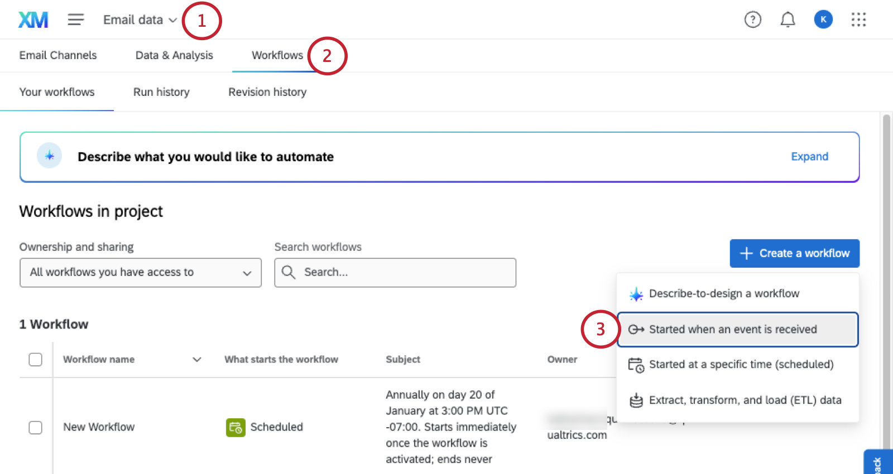Open the Your workflows subtab
Viewport: 893px width, 474px height.
tap(57, 92)
